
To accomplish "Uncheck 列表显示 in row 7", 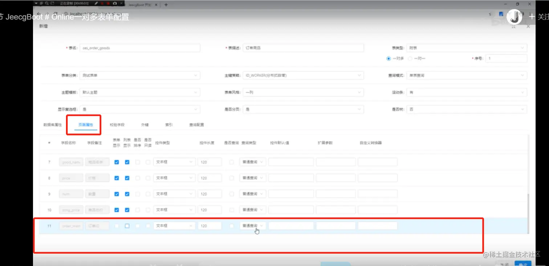I will pos(127,162).
